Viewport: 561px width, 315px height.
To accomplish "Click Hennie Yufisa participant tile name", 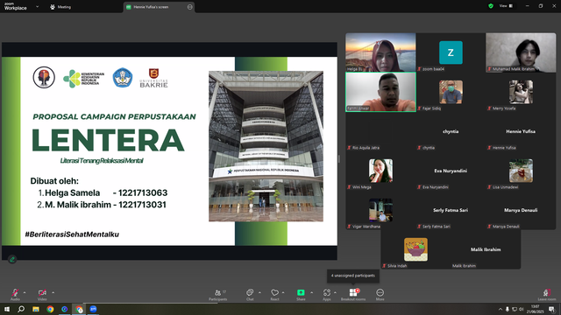I will pos(521,131).
